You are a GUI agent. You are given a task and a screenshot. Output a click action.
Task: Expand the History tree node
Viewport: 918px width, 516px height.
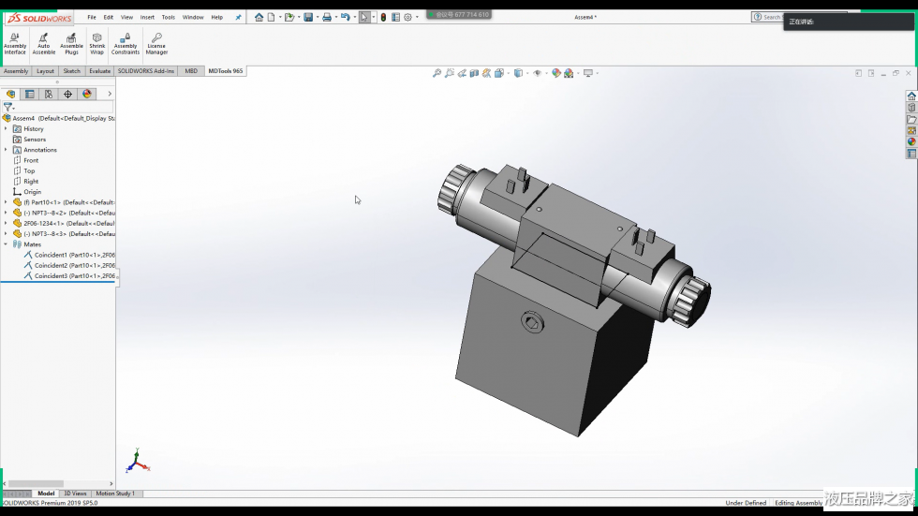(6, 128)
